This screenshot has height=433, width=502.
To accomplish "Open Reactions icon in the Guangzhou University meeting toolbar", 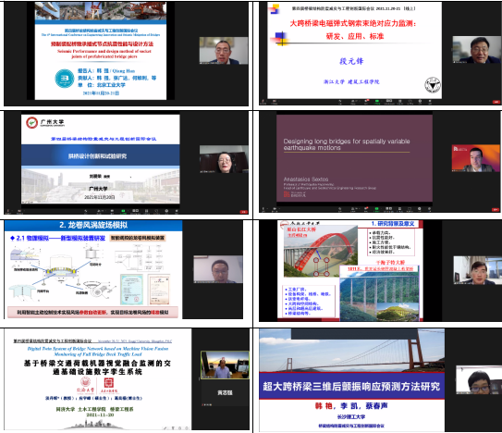I will click(x=166, y=211).
